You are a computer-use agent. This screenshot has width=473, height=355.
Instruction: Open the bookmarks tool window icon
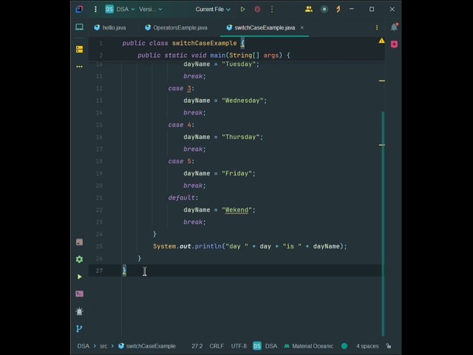[x=79, y=242]
